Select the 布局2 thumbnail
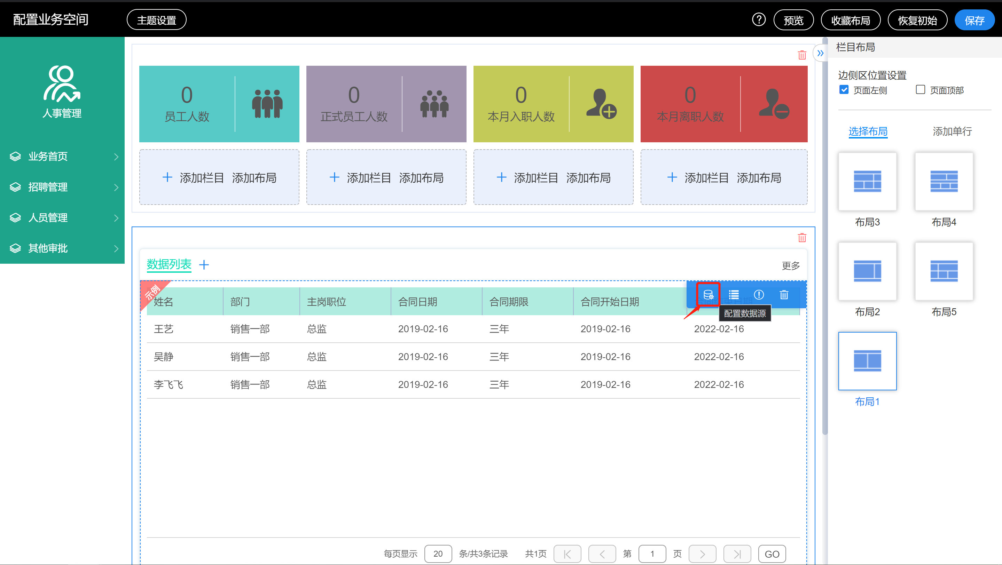The height and width of the screenshot is (565, 1002). click(867, 271)
